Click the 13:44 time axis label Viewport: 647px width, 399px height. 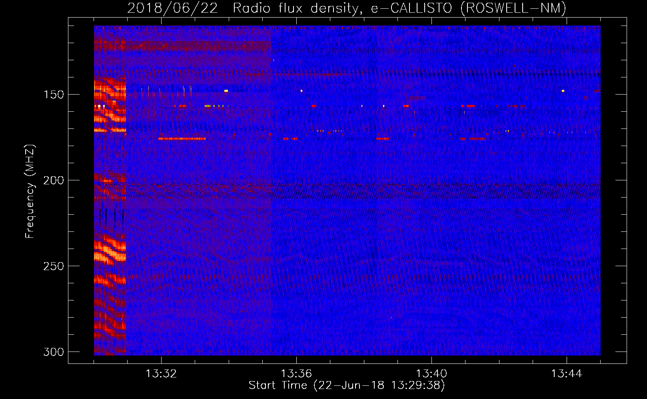(x=567, y=374)
